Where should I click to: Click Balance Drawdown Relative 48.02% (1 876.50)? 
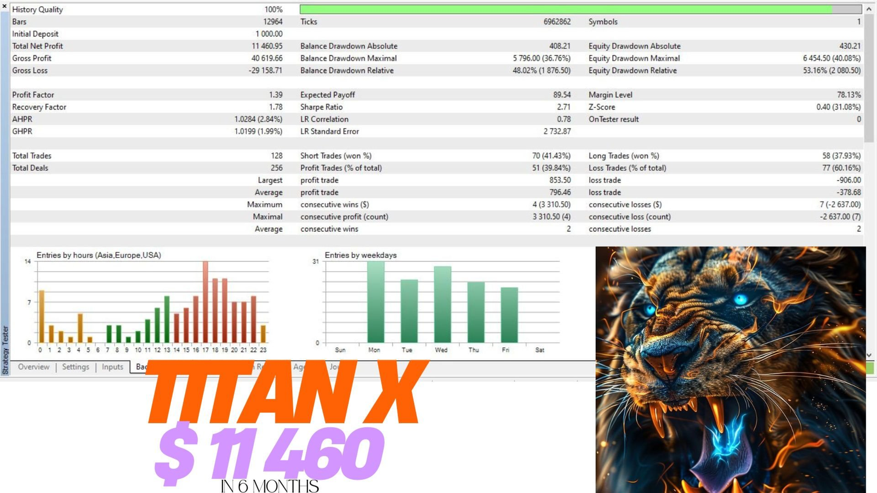(x=542, y=70)
